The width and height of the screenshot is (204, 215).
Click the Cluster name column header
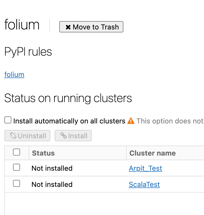[x=153, y=153]
